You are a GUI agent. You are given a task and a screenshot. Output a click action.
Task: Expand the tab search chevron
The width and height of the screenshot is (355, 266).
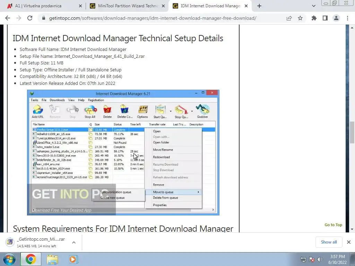(313, 6)
